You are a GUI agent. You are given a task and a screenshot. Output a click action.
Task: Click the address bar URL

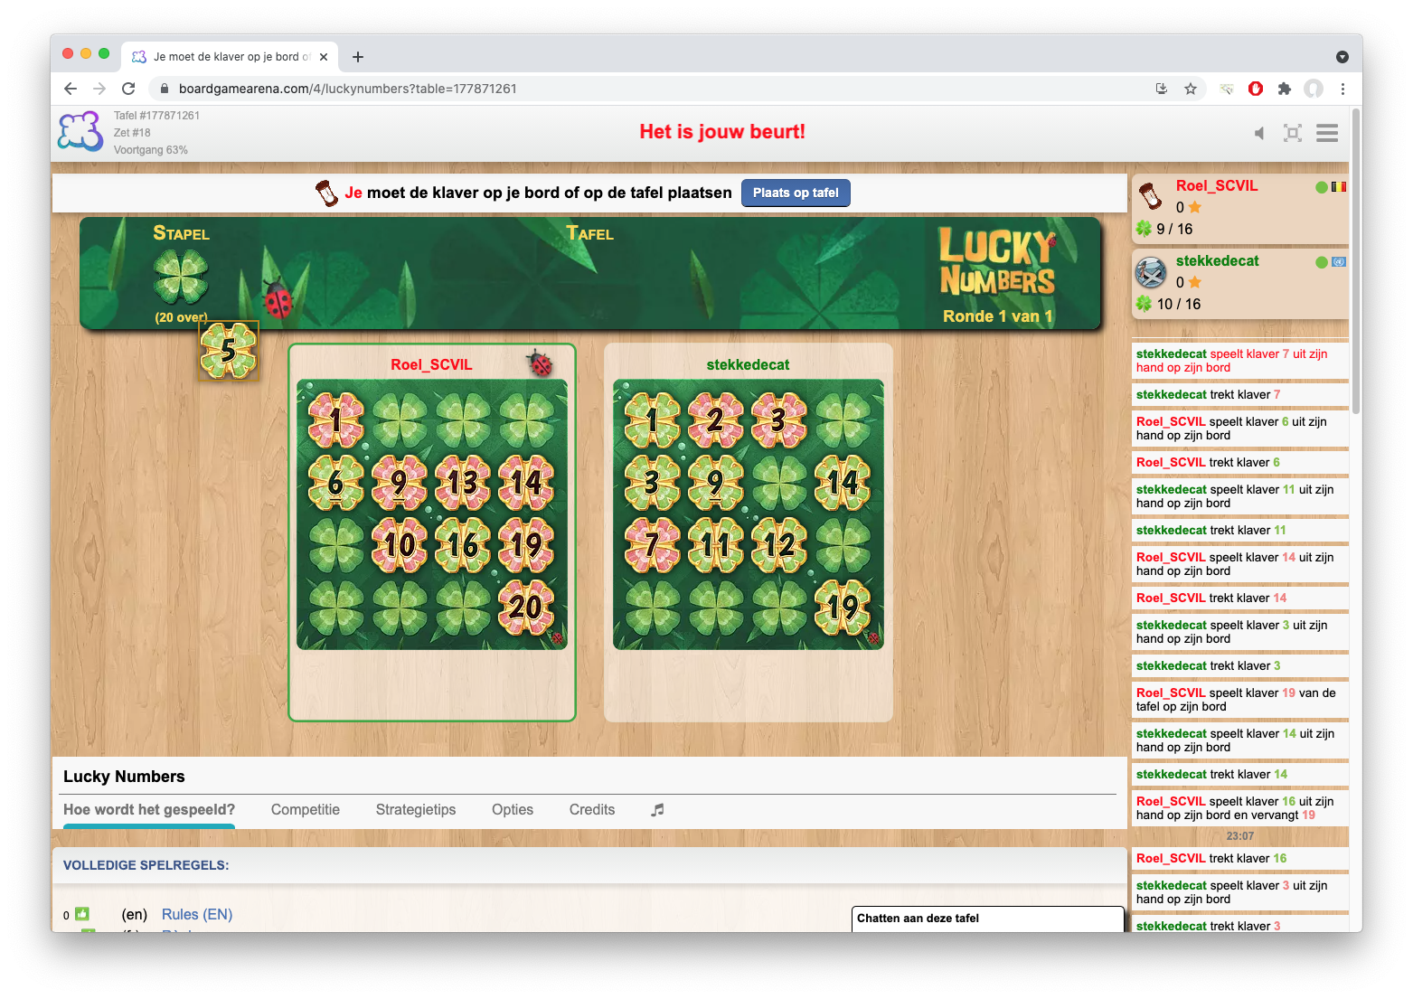[348, 89]
